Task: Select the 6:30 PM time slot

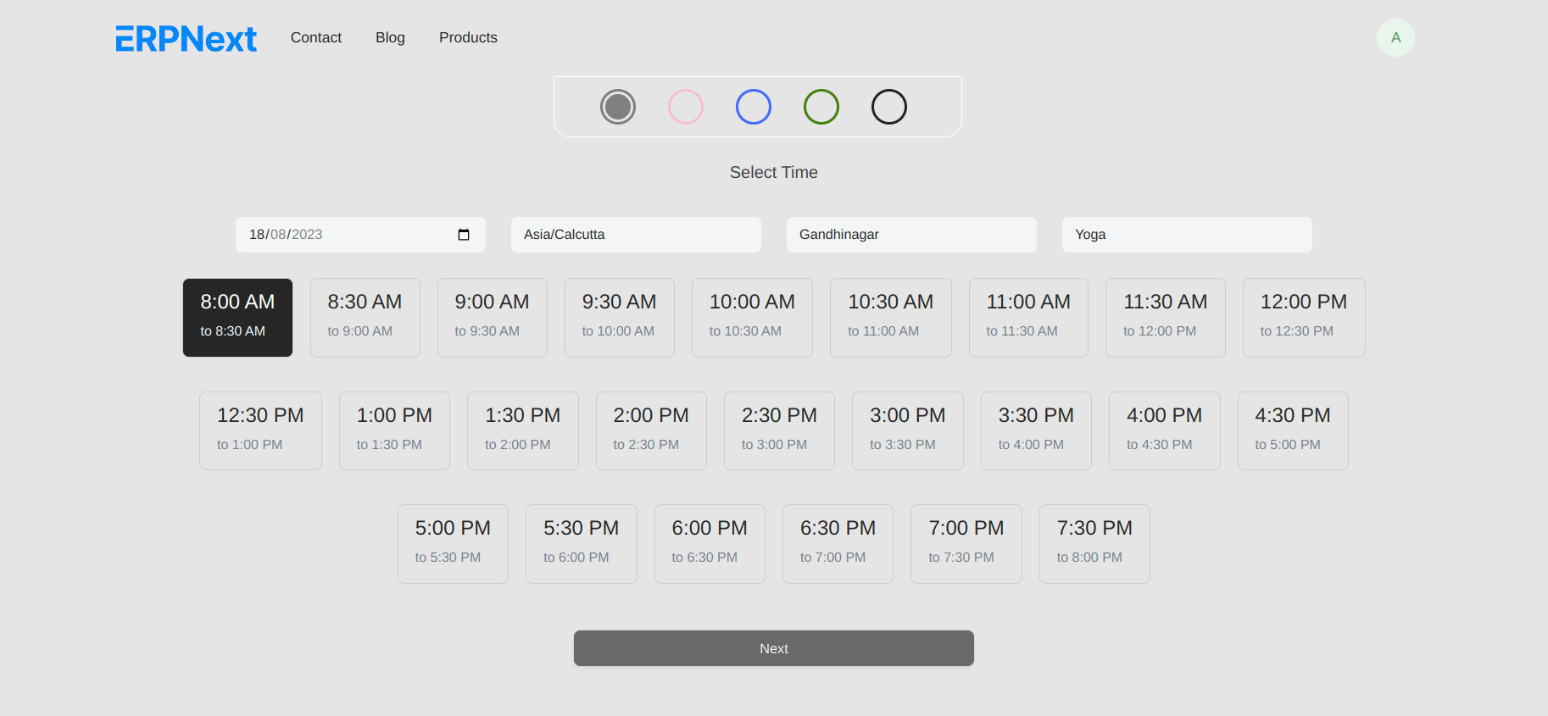Action: pos(838,544)
